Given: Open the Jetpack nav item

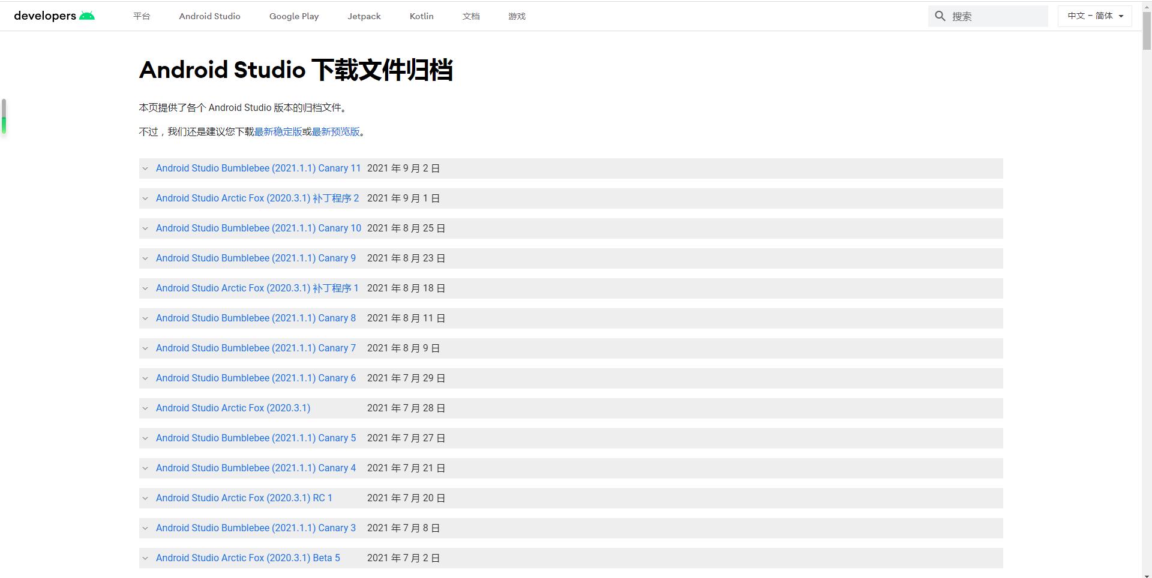Looking at the screenshot, I should coord(364,16).
